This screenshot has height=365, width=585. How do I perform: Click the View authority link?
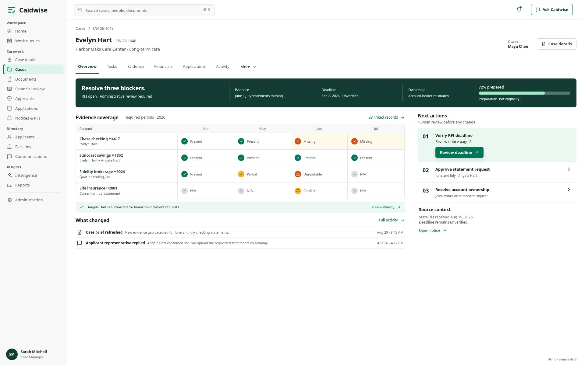tap(386, 207)
